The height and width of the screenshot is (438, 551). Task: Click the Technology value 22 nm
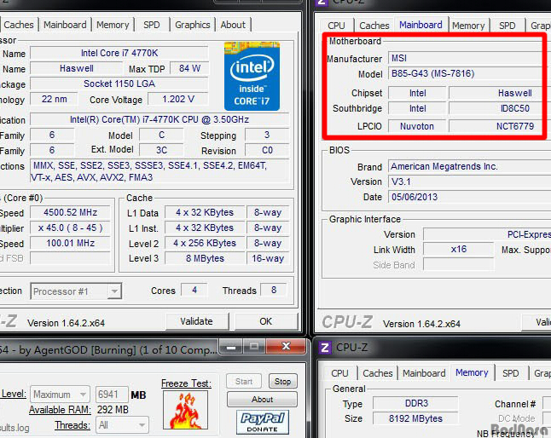click(54, 99)
